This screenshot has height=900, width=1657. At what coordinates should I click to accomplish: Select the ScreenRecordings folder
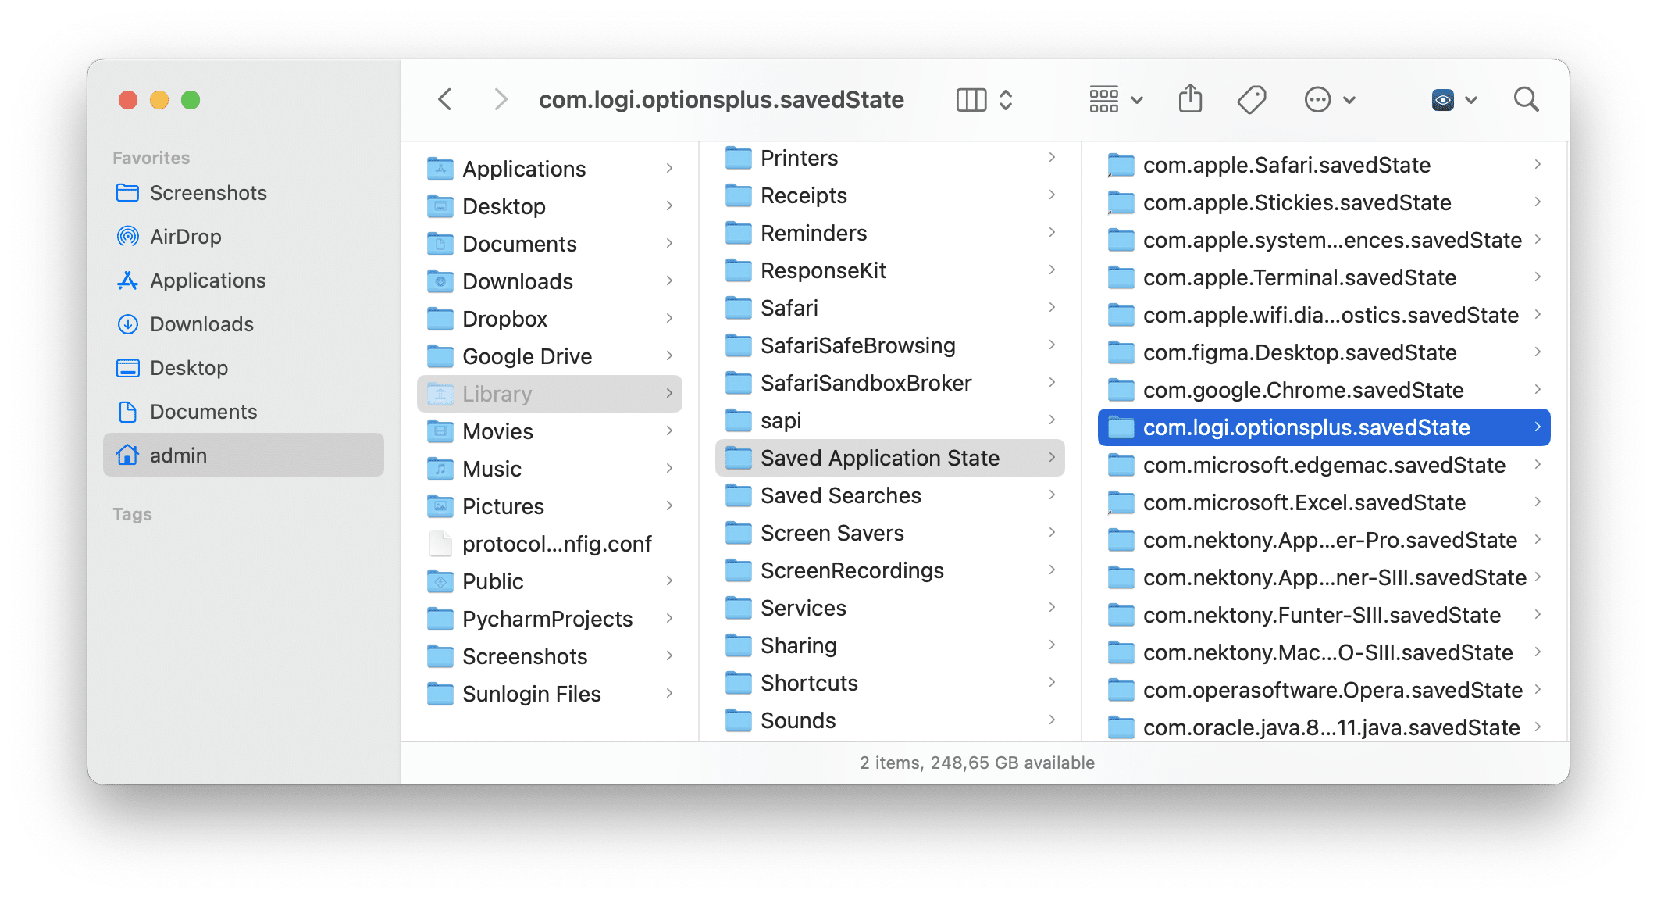coord(890,570)
